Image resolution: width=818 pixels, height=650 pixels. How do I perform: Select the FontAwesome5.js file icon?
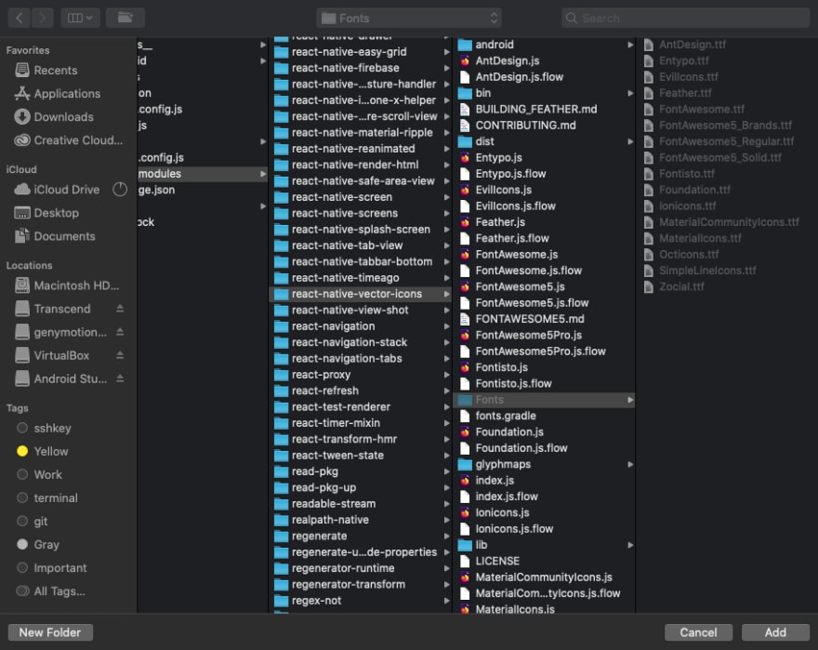(x=465, y=287)
